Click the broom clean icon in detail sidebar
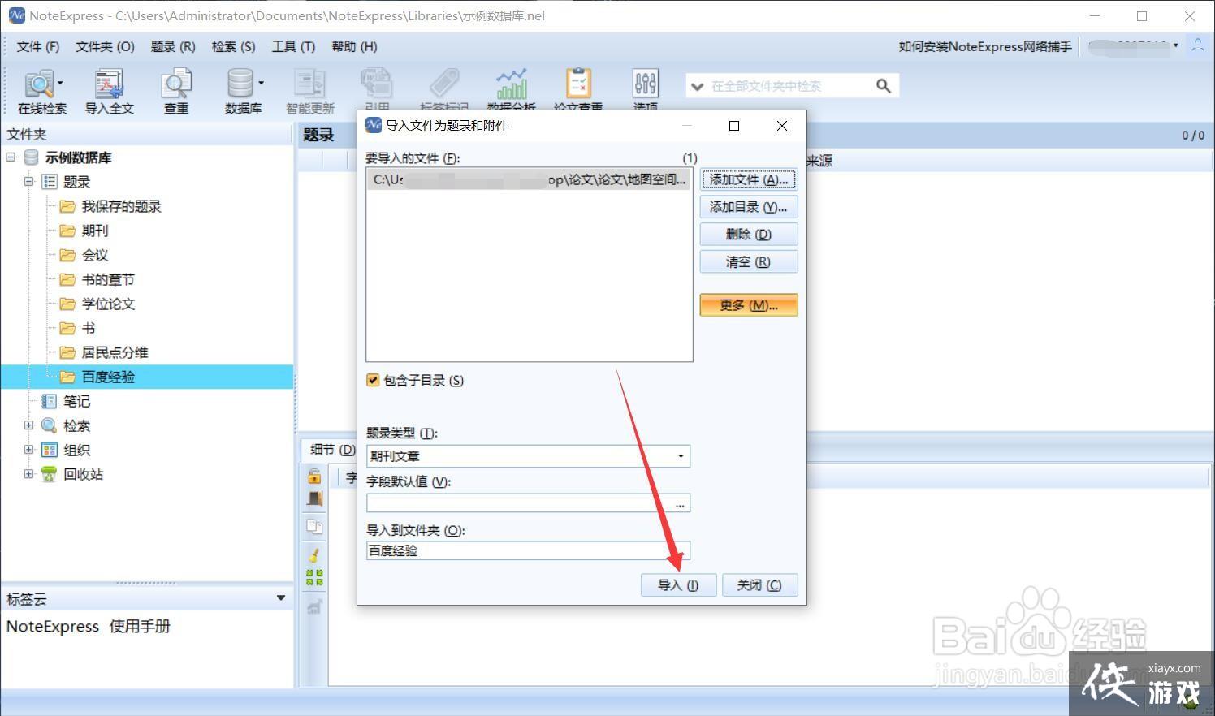Image resolution: width=1215 pixels, height=716 pixels. point(314,555)
